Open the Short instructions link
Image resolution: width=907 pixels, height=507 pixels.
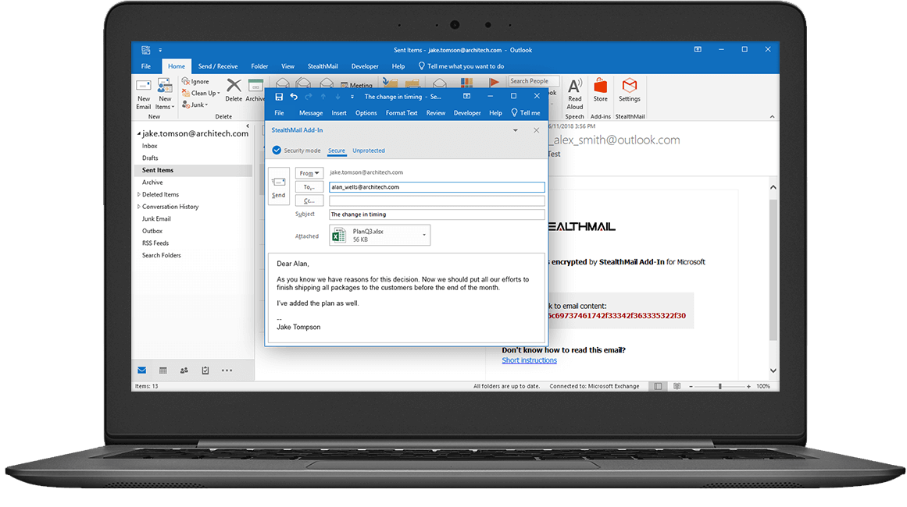(529, 360)
